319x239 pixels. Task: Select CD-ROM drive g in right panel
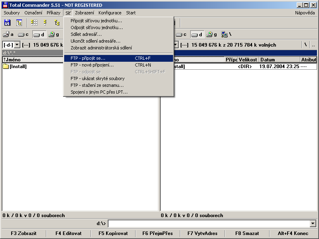click(x=212, y=34)
